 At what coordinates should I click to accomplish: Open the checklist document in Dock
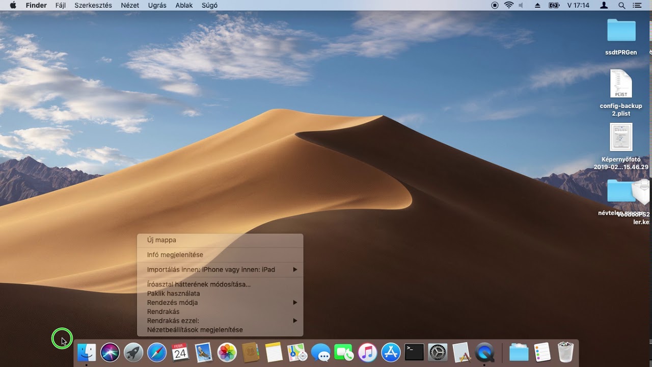pos(542,352)
